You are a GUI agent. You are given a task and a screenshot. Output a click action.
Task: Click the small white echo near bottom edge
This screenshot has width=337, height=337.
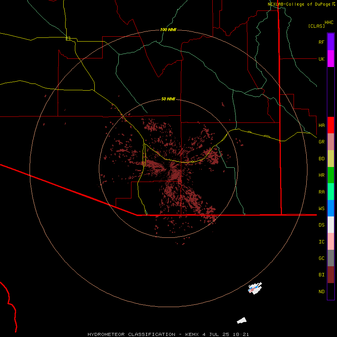tap(242, 321)
